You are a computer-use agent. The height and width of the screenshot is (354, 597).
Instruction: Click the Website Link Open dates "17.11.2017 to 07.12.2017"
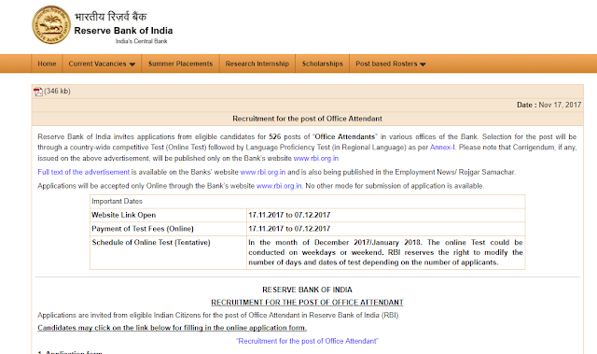click(x=289, y=215)
